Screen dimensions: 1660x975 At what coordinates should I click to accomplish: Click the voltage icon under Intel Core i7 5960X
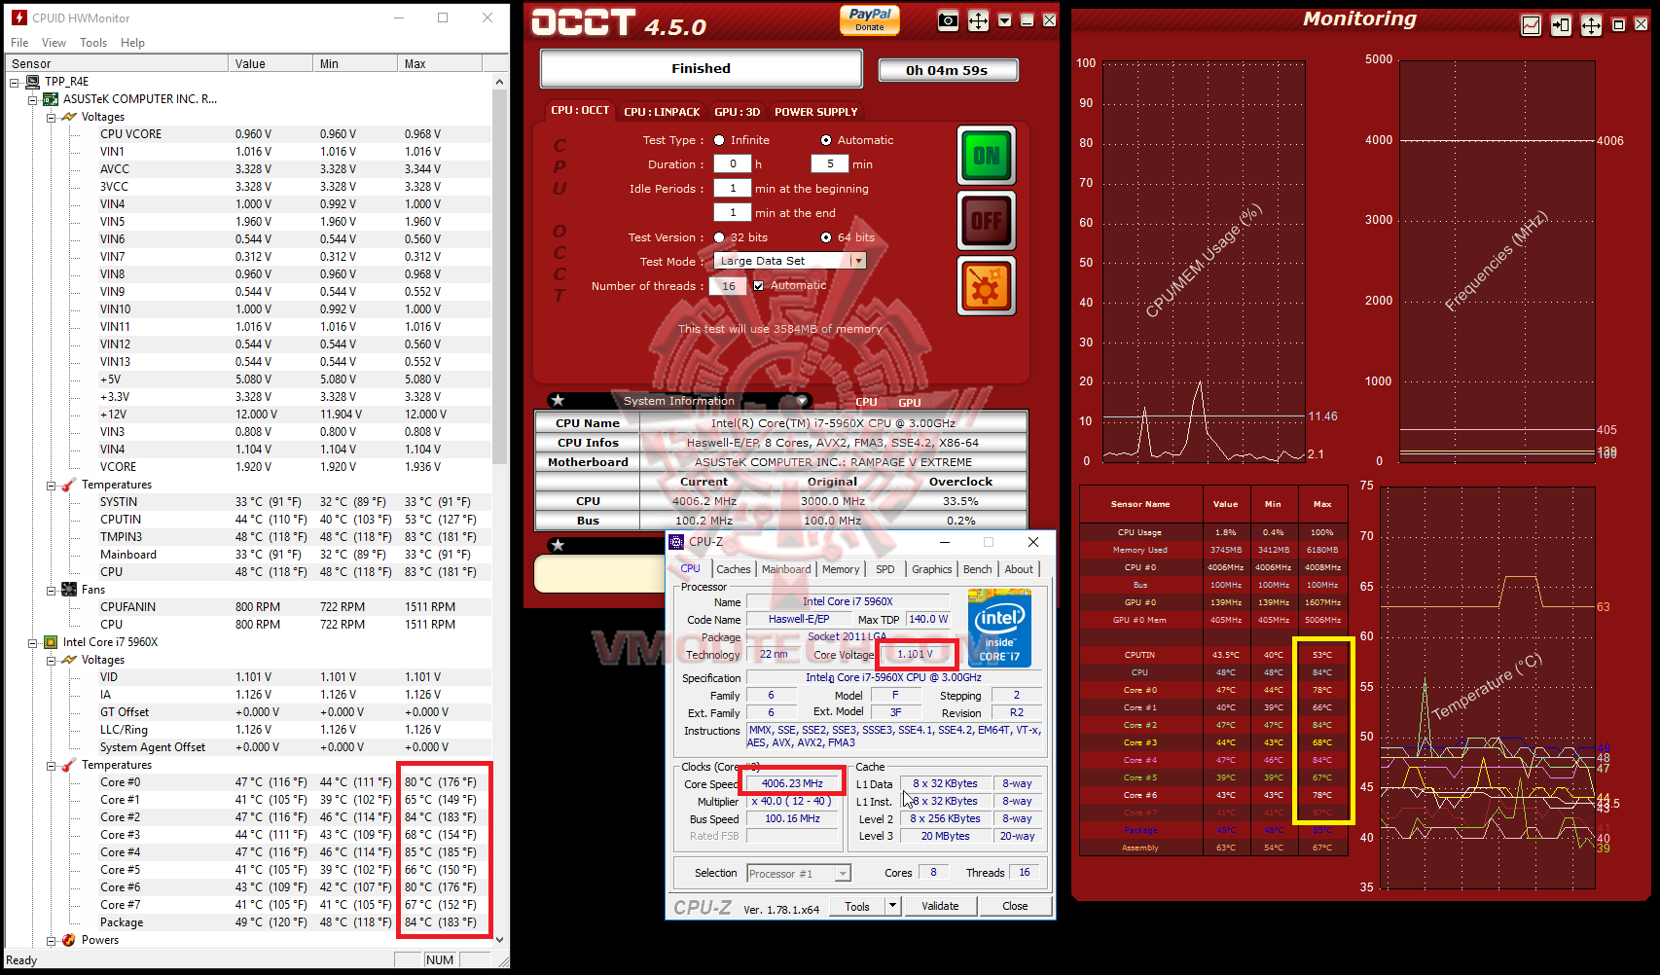69,660
